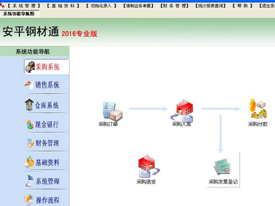Open the 采购付款 payment icon
The image size is (275, 206).
pos(258,108)
